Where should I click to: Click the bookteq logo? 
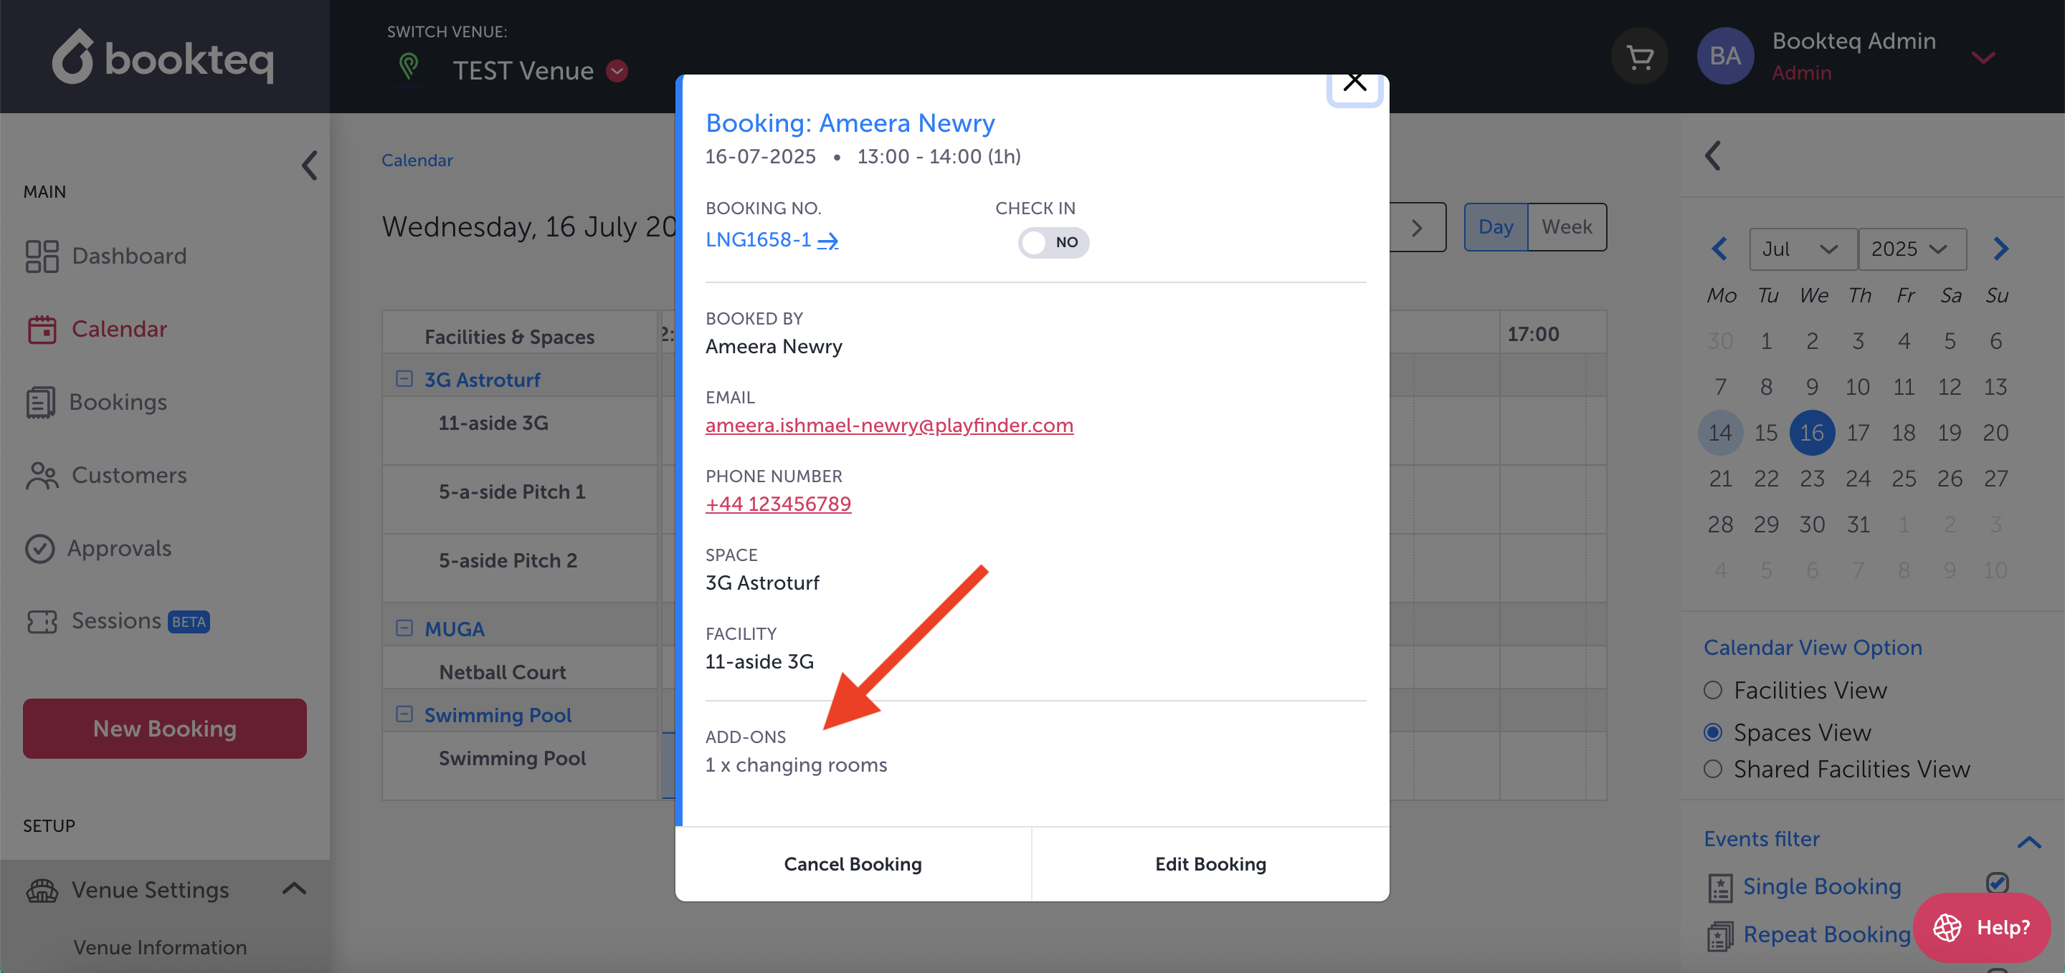point(163,57)
